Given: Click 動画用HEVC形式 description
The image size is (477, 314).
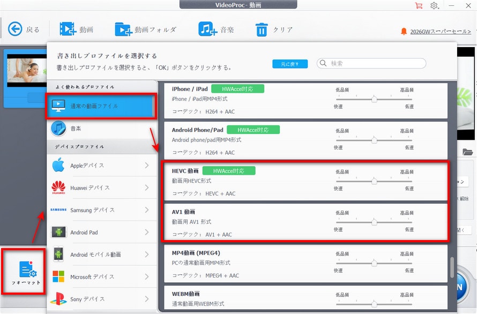Looking at the screenshot, I should tap(192, 181).
